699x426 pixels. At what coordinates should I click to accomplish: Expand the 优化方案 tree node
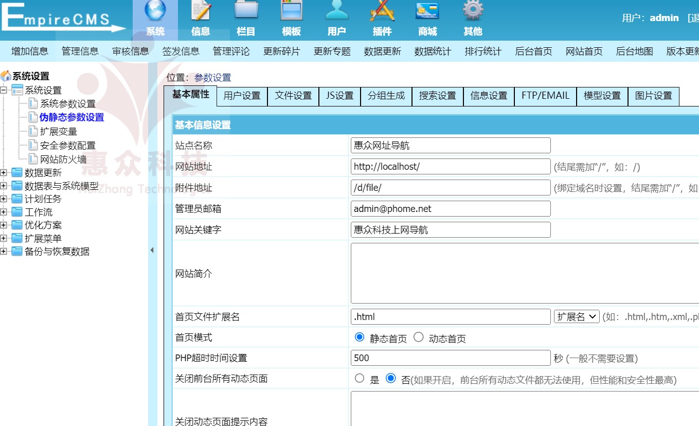(x=4, y=225)
